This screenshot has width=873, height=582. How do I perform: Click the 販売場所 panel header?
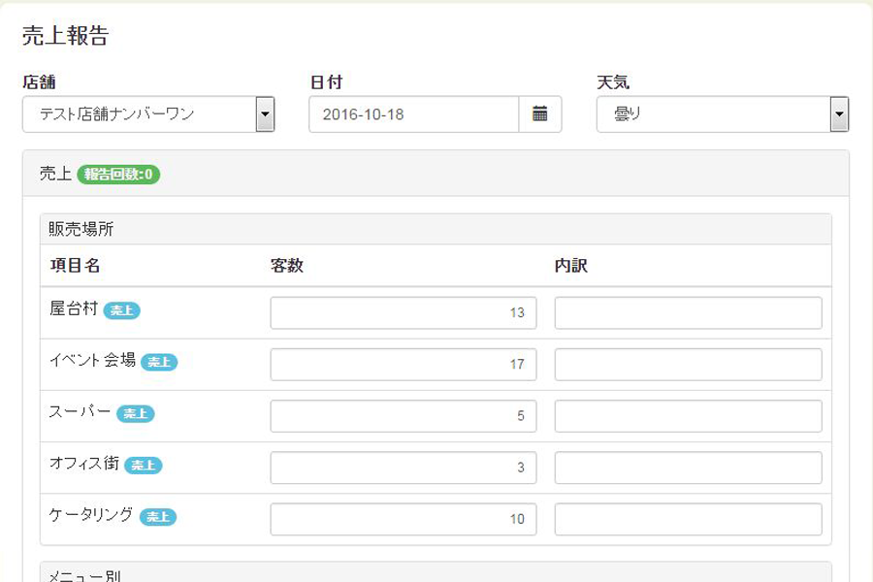(435, 229)
